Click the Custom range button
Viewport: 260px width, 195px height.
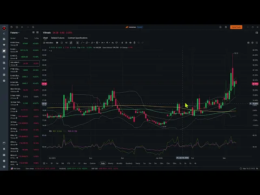[x=93, y=163]
